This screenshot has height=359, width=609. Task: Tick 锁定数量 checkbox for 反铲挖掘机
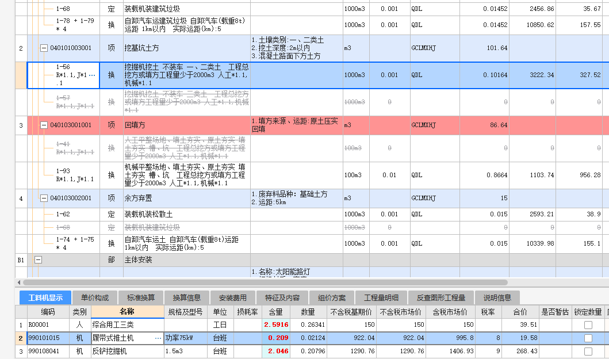point(588,352)
